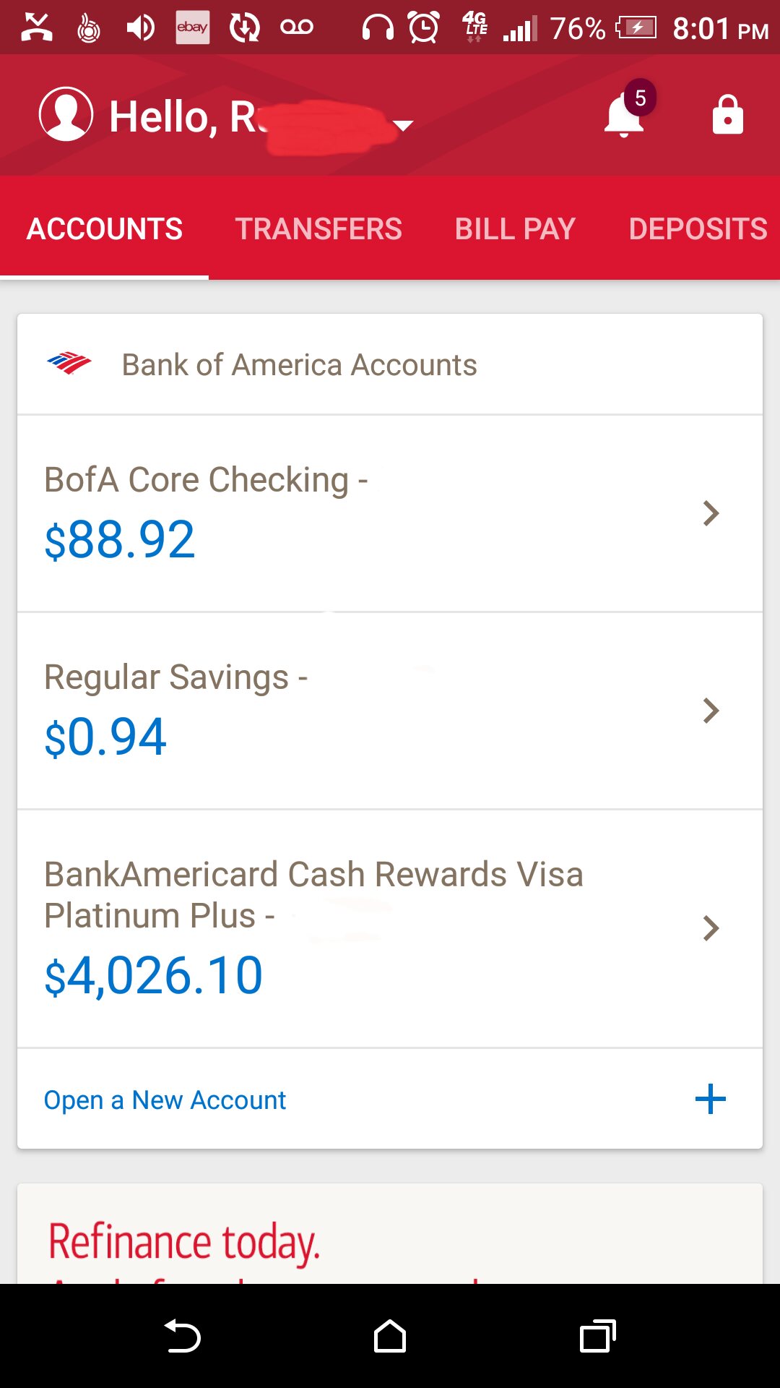Open notifications bell with 5 alerts
Screen dimensions: 780x1388
pyautogui.click(x=624, y=114)
